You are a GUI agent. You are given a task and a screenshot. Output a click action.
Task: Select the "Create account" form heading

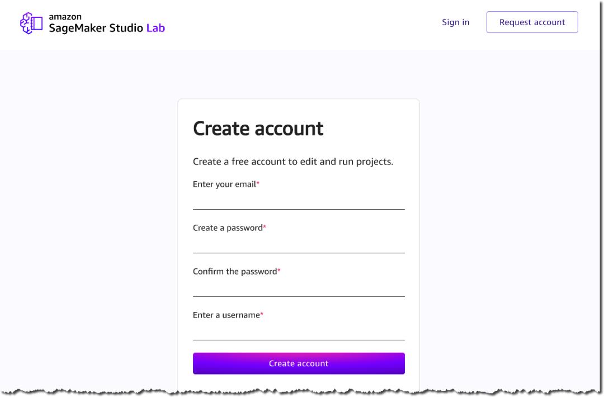258,129
